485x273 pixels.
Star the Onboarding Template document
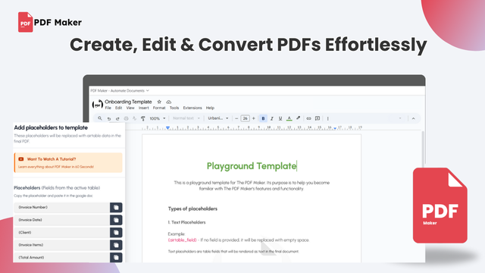click(x=159, y=102)
